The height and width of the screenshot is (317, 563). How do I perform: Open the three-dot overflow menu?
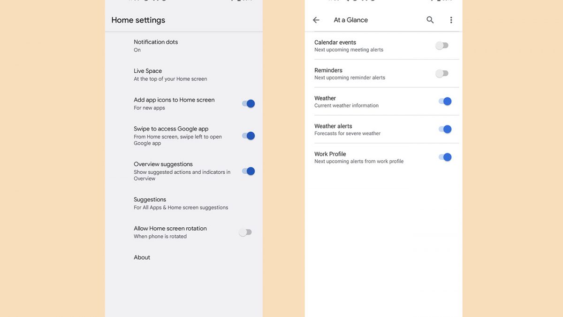point(451,20)
